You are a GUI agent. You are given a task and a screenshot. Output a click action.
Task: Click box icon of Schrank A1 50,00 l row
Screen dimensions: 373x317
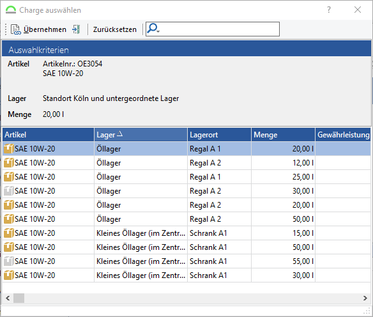coord(8,247)
